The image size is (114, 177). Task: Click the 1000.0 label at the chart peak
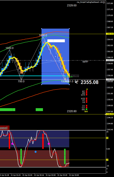(x=43, y=35)
